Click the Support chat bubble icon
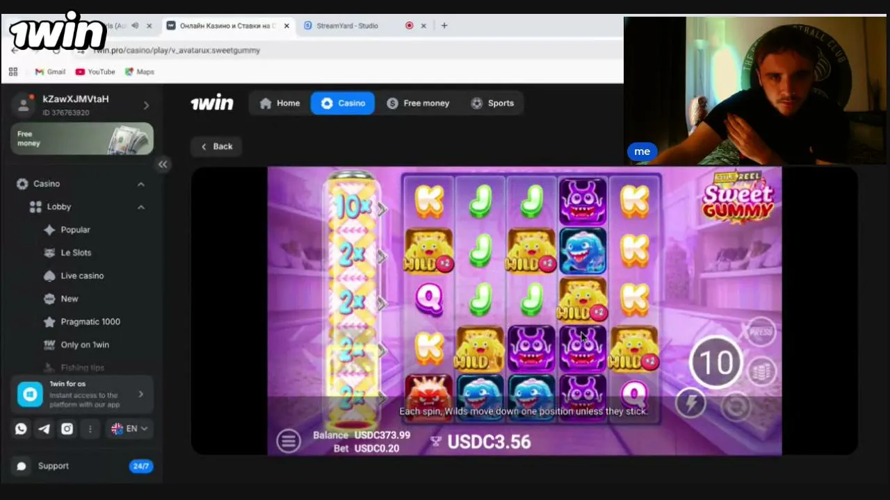This screenshot has height=500, width=890. tap(22, 466)
